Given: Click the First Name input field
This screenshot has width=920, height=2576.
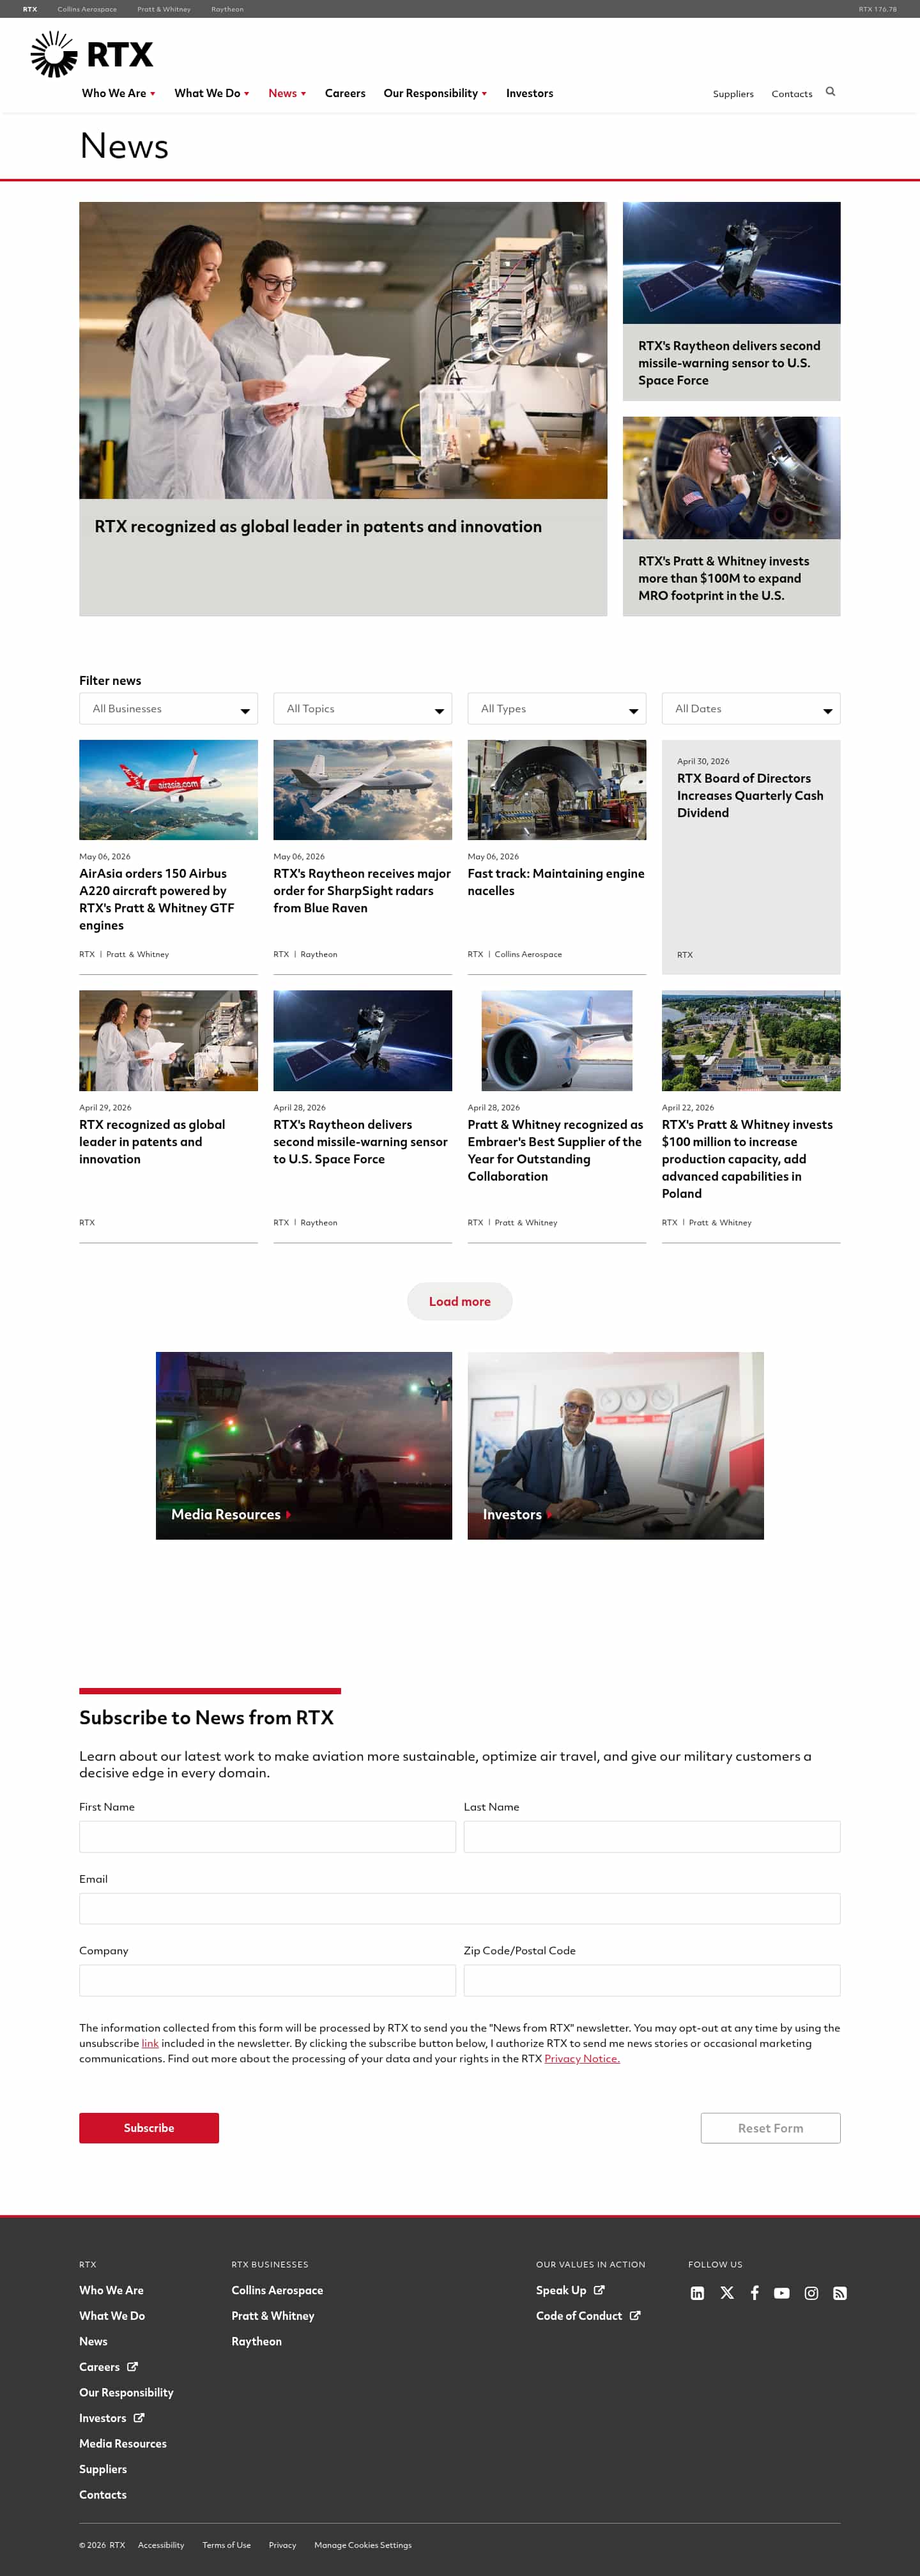Looking at the screenshot, I should point(267,1836).
